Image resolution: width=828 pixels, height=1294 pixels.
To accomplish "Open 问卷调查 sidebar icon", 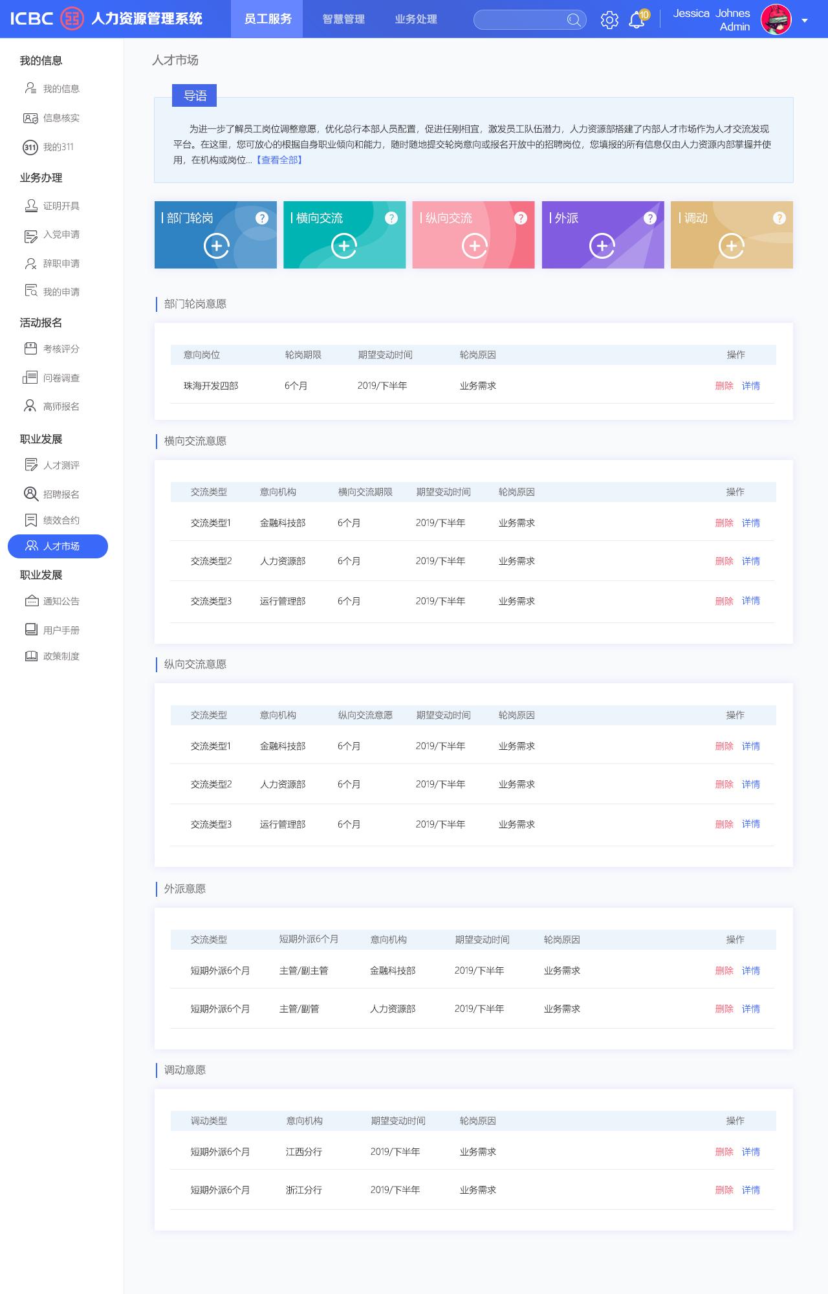I will [30, 378].
